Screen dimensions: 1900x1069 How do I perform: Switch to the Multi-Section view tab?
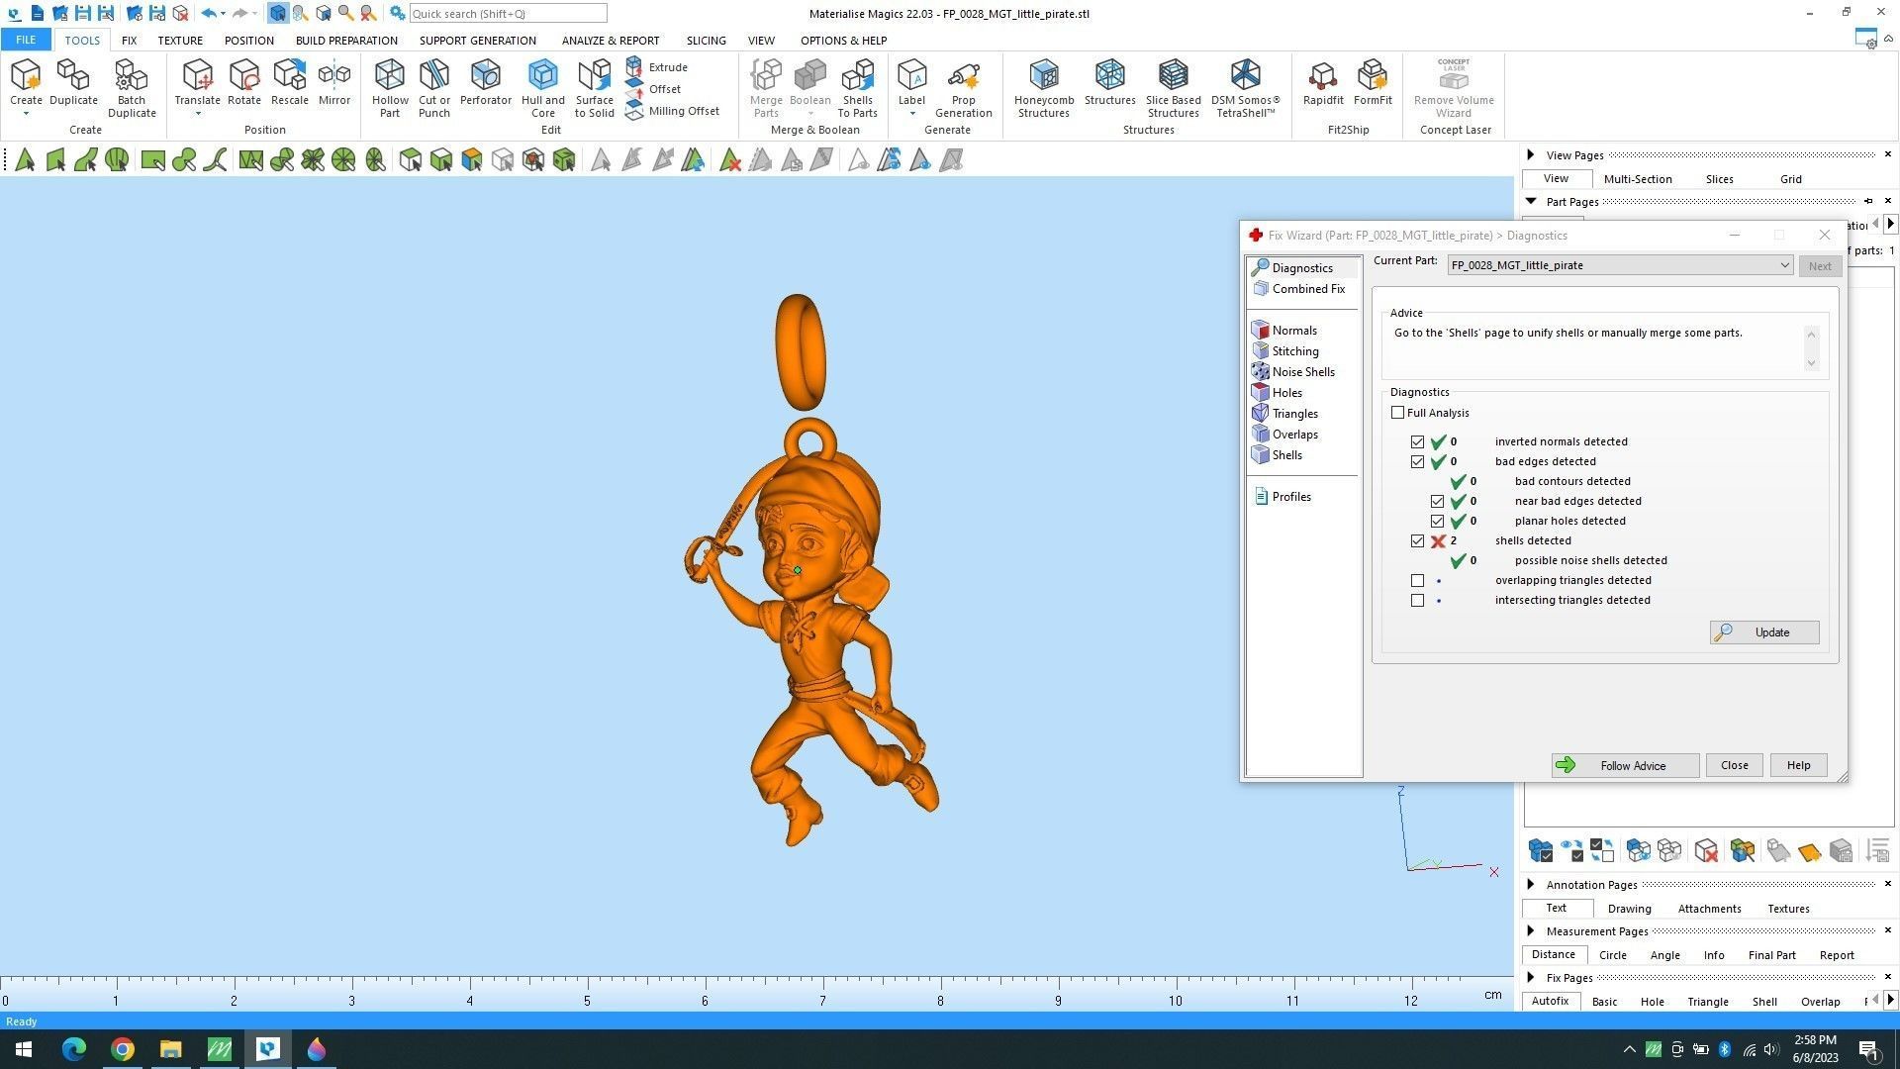point(1637,179)
